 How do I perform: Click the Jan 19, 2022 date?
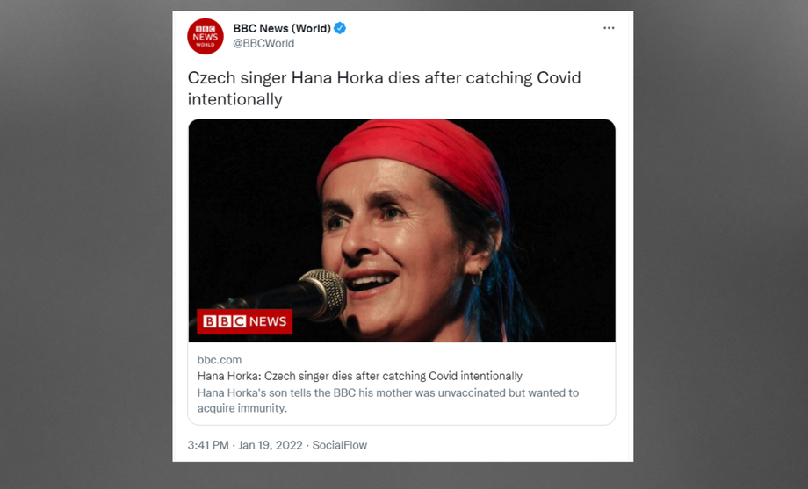pos(271,445)
